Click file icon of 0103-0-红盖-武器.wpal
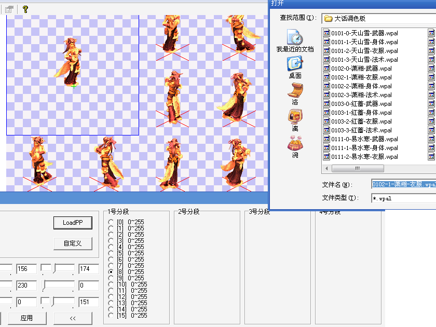Viewport: 436px width, 327px height. pos(326,104)
